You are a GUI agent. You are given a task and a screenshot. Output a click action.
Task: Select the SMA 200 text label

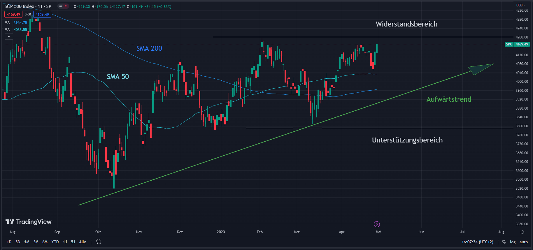pos(149,48)
